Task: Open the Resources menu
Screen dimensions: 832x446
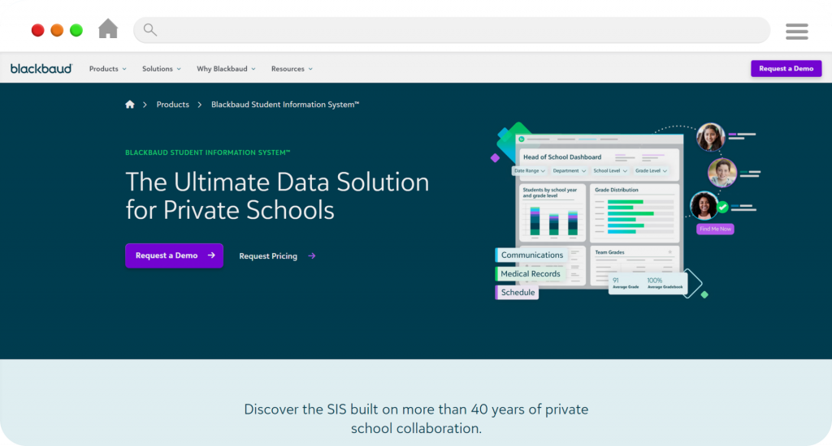Action: coord(292,69)
